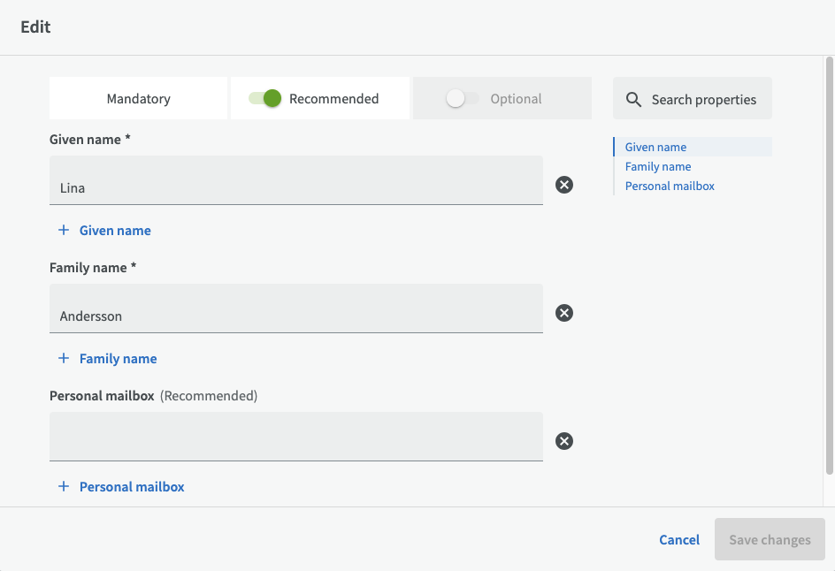Click Save changes button

point(770,540)
